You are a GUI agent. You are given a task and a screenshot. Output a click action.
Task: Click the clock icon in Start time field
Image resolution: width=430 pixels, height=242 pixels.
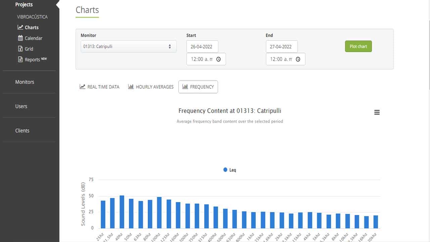pos(218,59)
